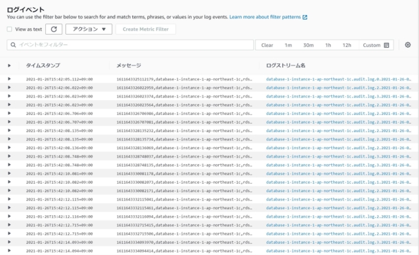Click the ログストリーム名 column header
Screen dimensions: 419x255
click(x=285, y=65)
